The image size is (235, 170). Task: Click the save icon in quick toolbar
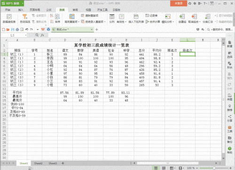point(13,30)
